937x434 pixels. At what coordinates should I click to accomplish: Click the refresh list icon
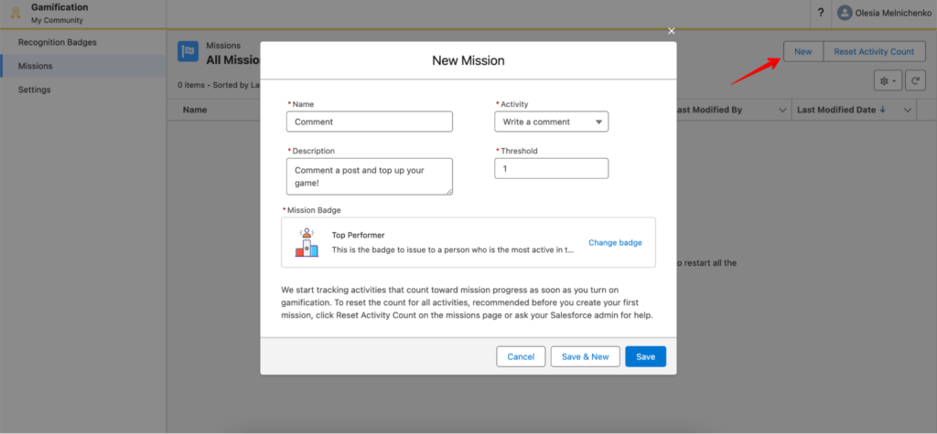(x=915, y=80)
